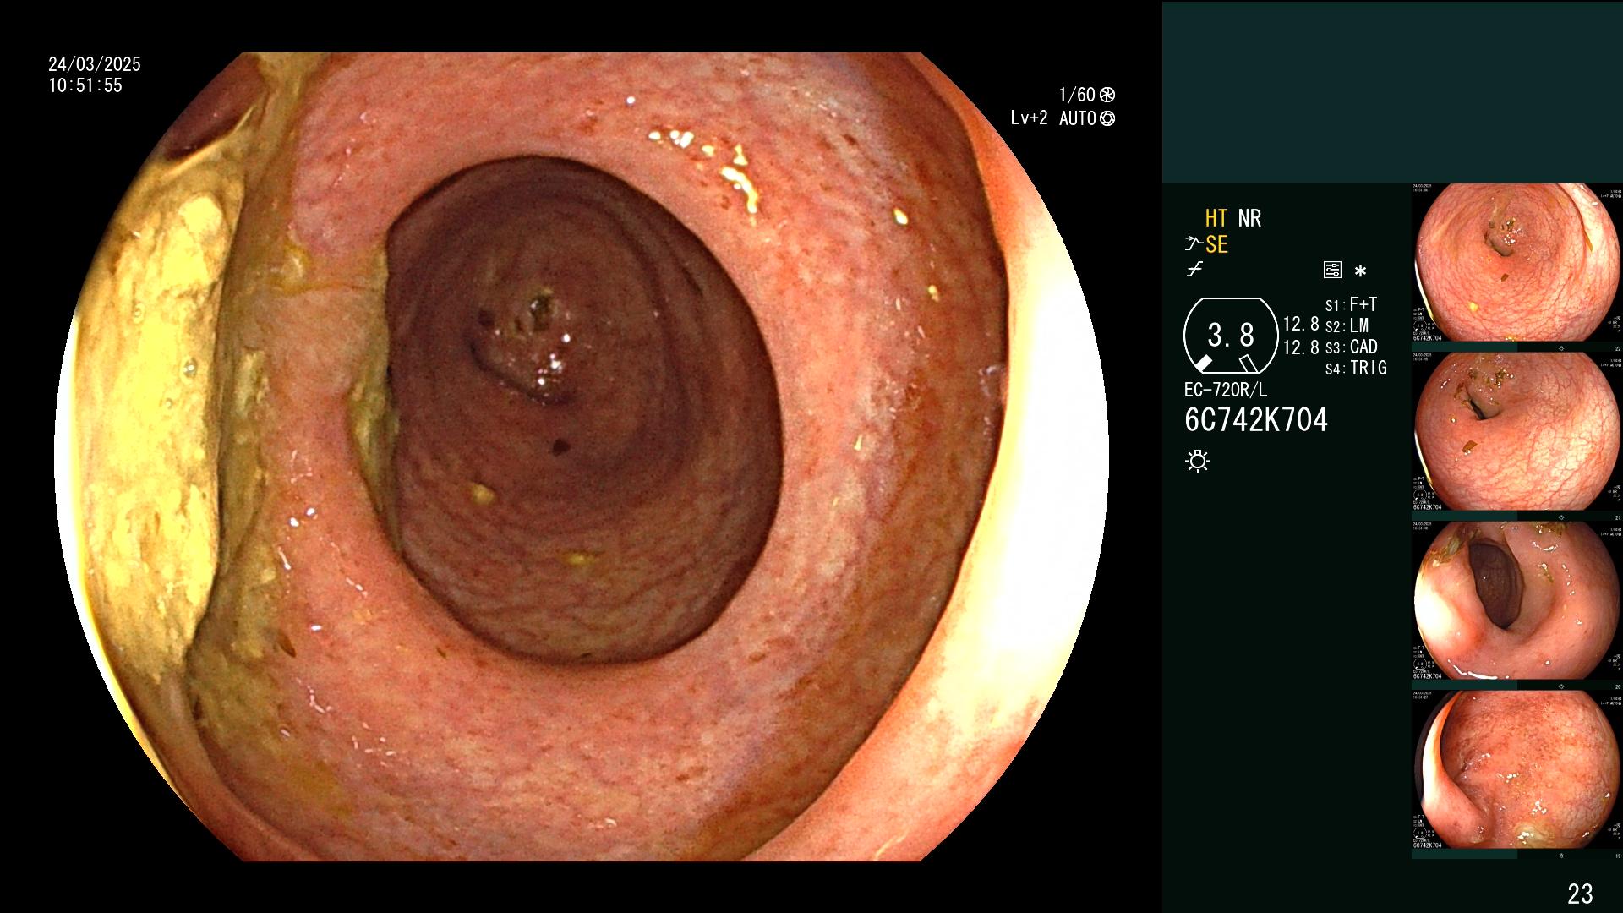Click the scope tip gauge showing 3.8
The height and width of the screenshot is (913, 1623).
pyautogui.click(x=1231, y=336)
